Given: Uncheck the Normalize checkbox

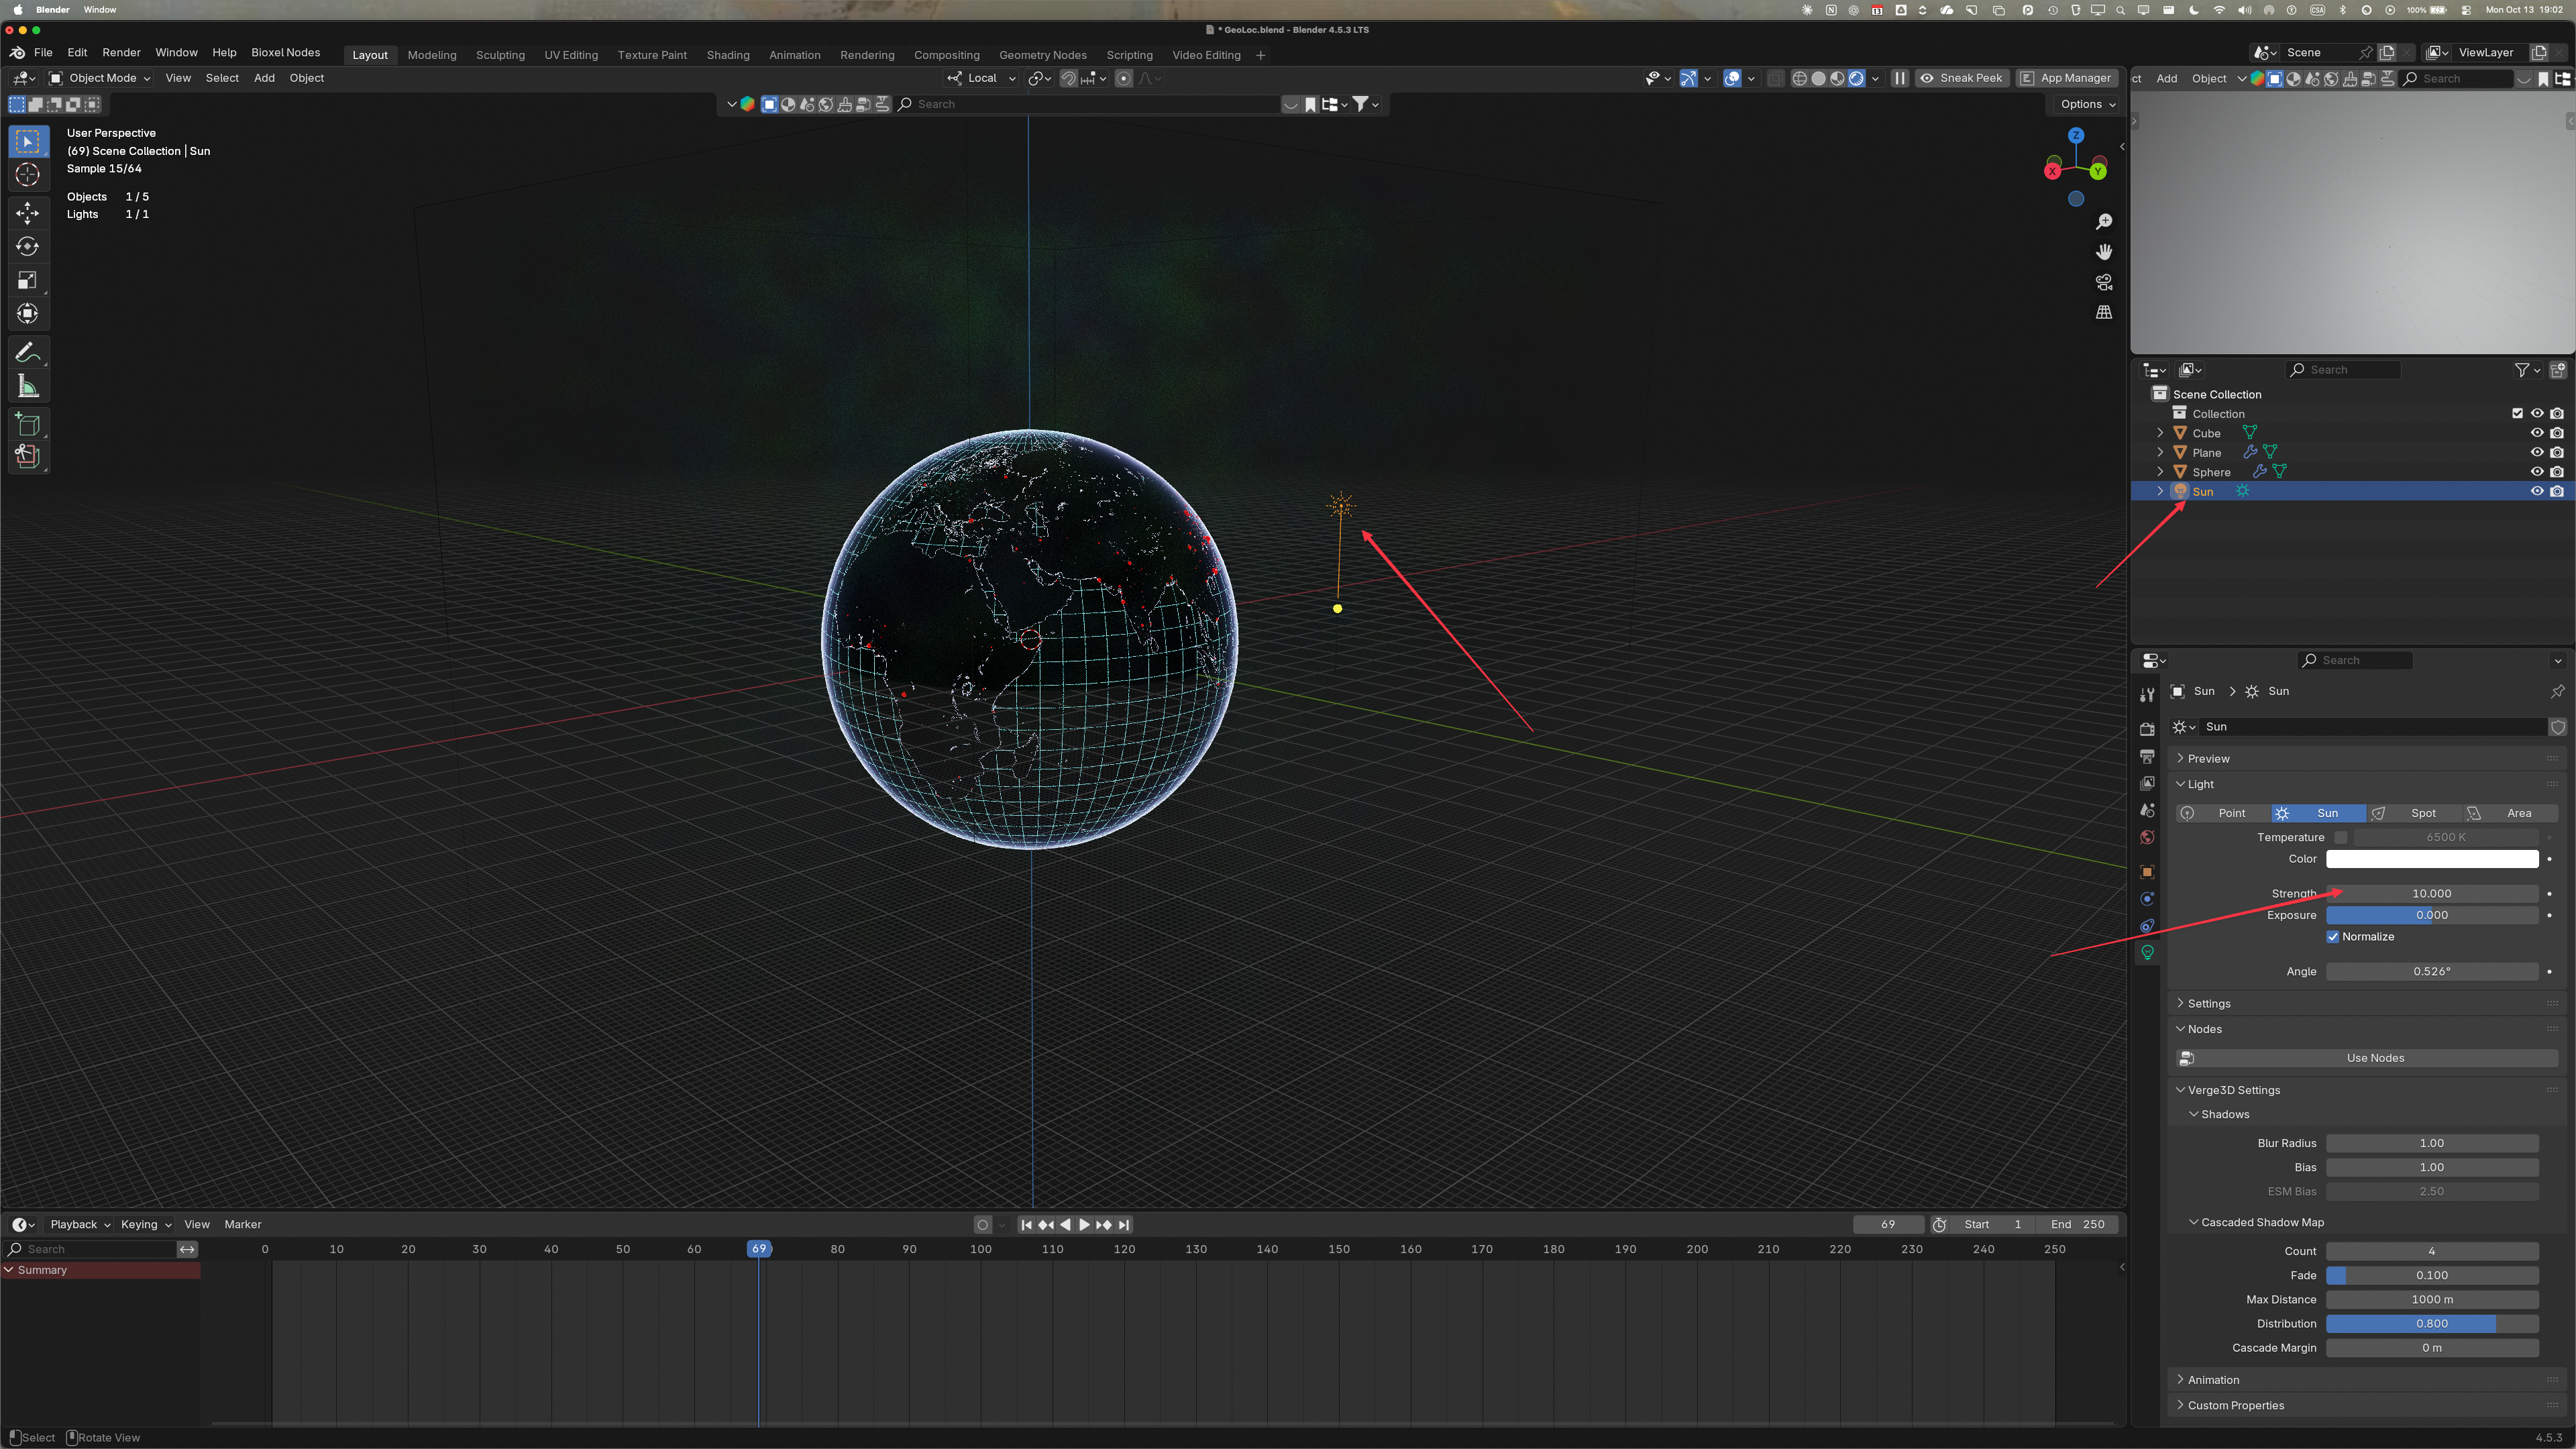Looking at the screenshot, I should pyautogui.click(x=2333, y=937).
